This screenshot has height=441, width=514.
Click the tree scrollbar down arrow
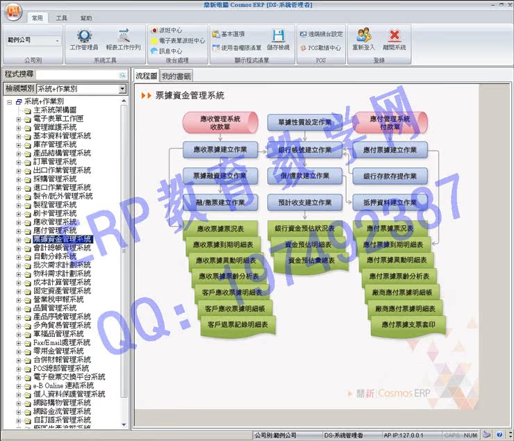point(124,424)
